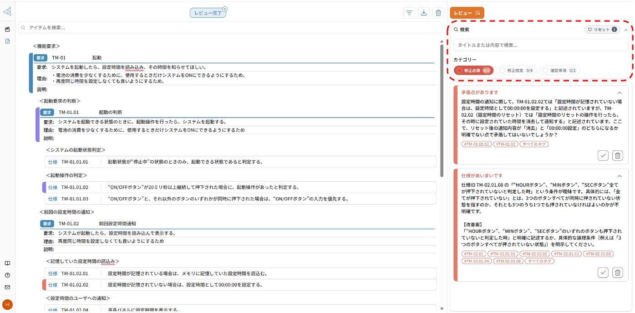Image resolution: width=635 pixels, height=313 pixels.
Task: Collapse the 検索 filter panel
Action: click(x=626, y=30)
